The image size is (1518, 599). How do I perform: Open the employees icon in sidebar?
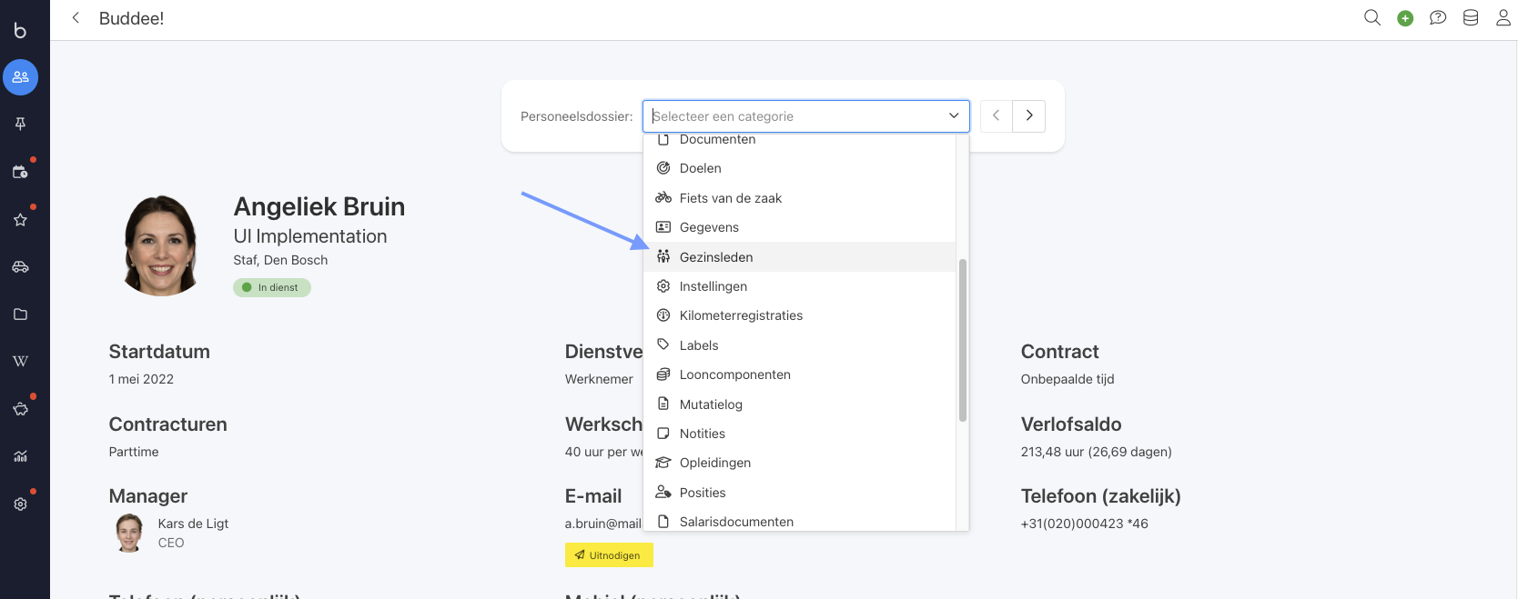(x=20, y=77)
